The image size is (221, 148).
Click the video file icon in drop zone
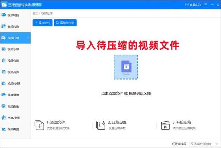126,66
